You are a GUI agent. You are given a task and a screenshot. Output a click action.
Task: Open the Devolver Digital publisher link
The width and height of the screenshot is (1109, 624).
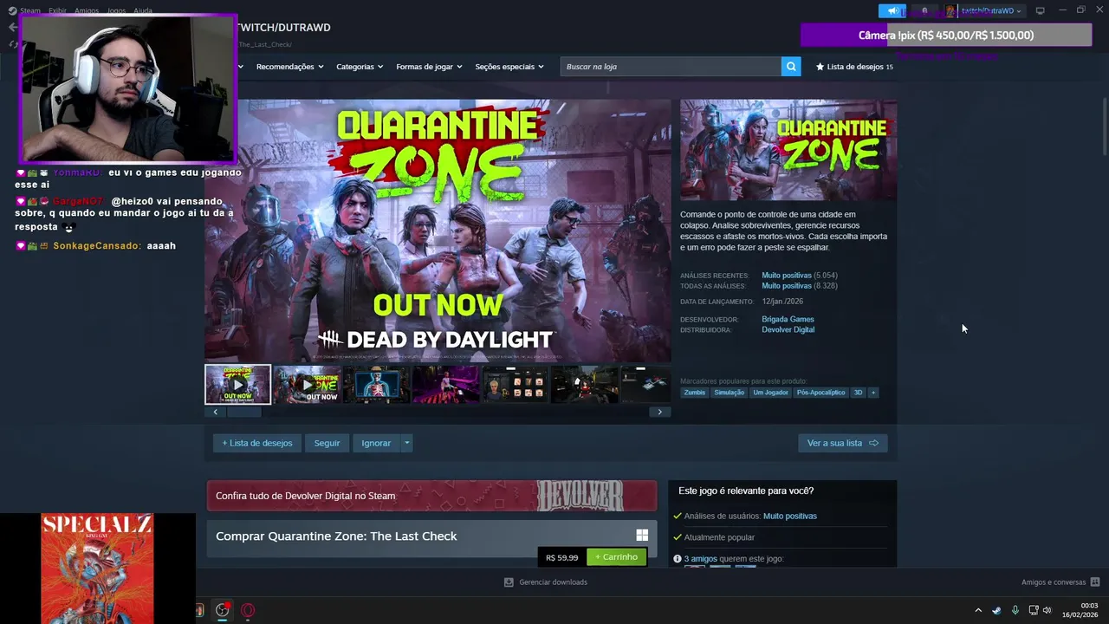click(x=788, y=329)
